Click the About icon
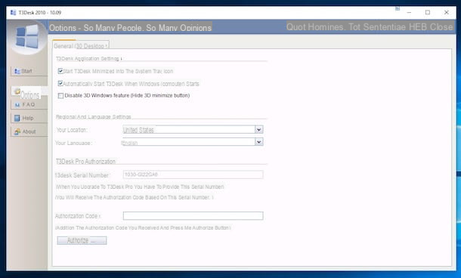461x278 pixels. click(x=17, y=131)
